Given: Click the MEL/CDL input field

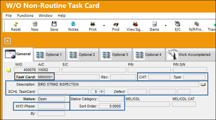Looking at the screenshot, I should pyautogui.click(x=148, y=104).
